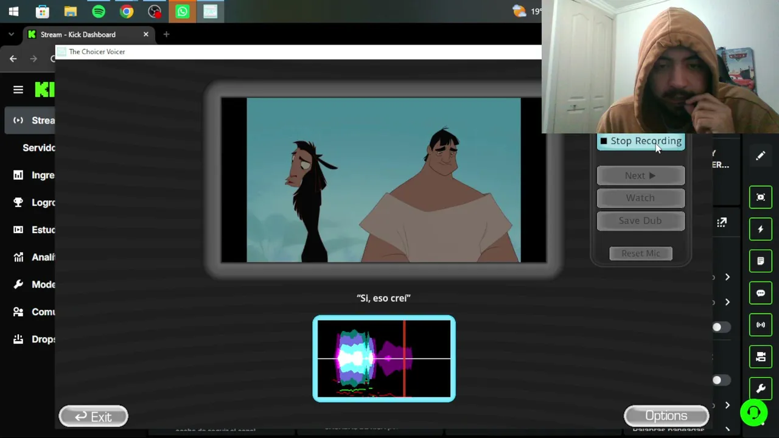
Task: Click the weather icon in the taskbar
Action: 519,11
